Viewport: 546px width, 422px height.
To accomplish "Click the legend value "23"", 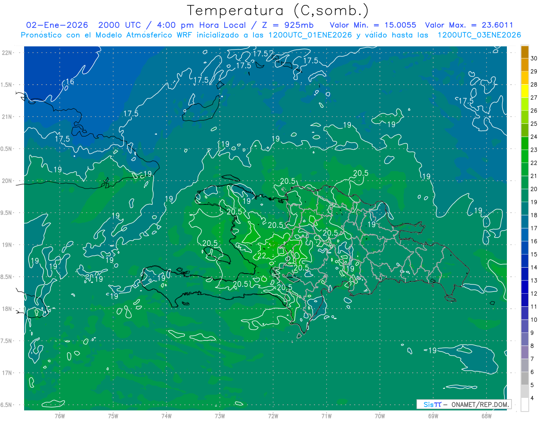I will click(534, 150).
